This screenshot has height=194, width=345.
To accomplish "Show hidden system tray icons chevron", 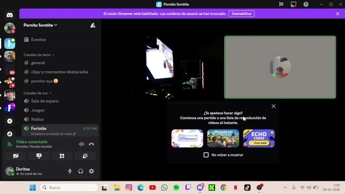I will point(285,188).
